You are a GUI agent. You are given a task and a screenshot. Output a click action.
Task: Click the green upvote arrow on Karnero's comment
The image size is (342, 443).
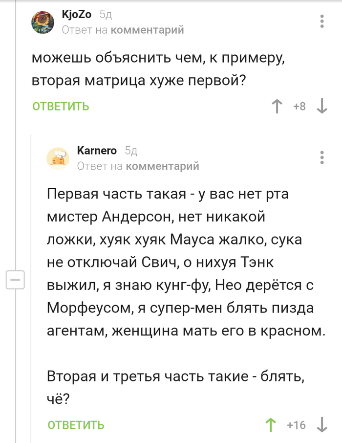(271, 425)
